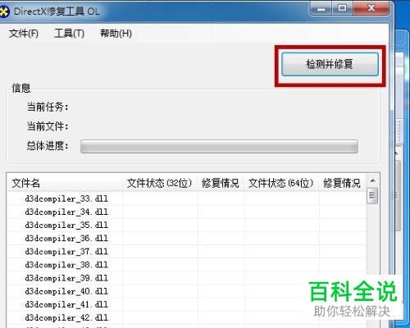Viewport: 410px width, 328px height.
Task: Select d3dcompiler_34.dll row
Action: coord(186,212)
